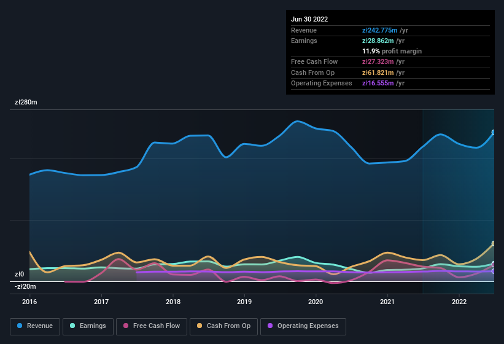
Task: Click the -zł20m y-axis label
Action: pyautogui.click(x=25, y=286)
